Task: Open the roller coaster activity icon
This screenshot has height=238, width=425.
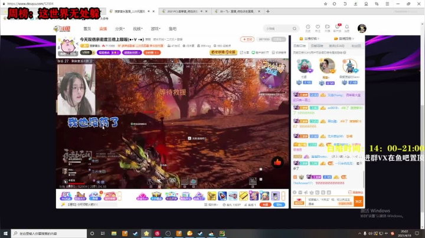Action: pos(80,196)
